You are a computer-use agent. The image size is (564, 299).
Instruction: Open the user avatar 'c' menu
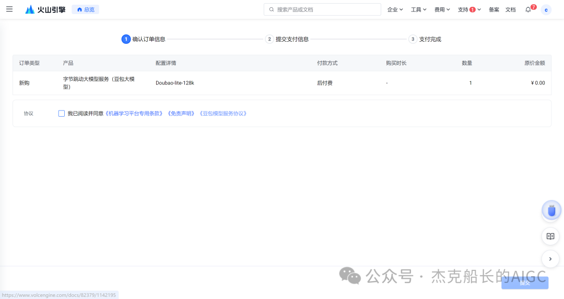pyautogui.click(x=546, y=10)
